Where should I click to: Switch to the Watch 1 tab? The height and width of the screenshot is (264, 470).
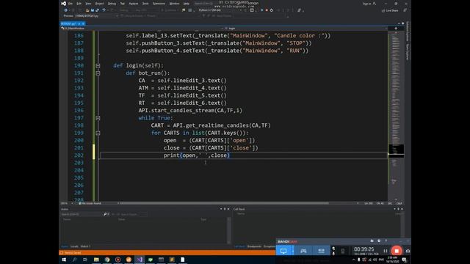pyautogui.click(x=85, y=246)
